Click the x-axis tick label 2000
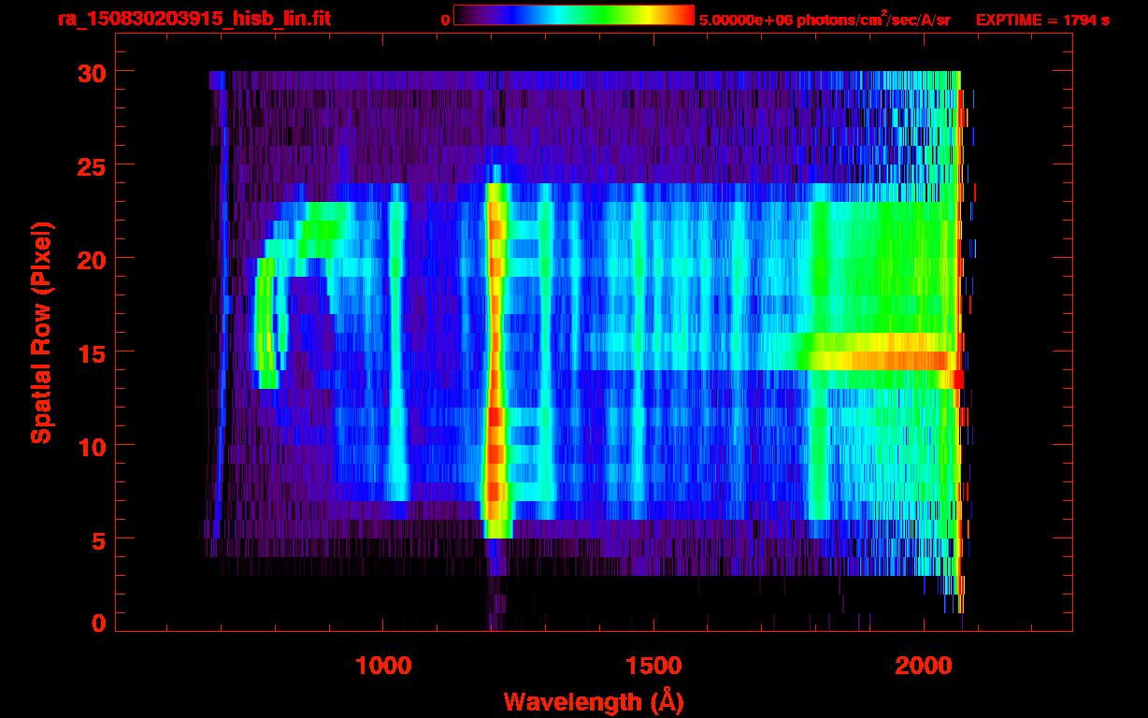The height and width of the screenshot is (718, 1148). [x=924, y=666]
